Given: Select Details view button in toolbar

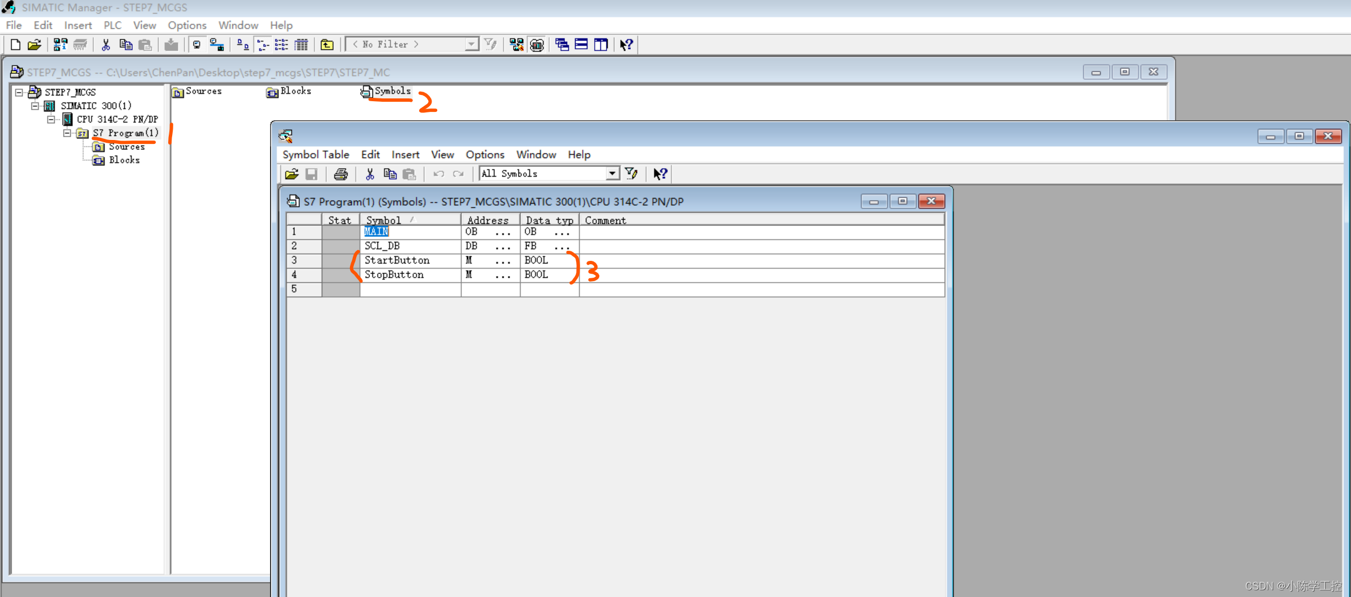Looking at the screenshot, I should pyautogui.click(x=301, y=44).
